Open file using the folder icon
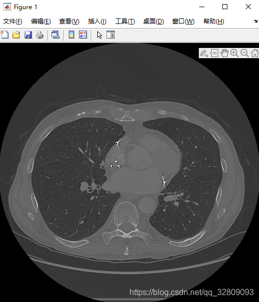 coord(16,35)
